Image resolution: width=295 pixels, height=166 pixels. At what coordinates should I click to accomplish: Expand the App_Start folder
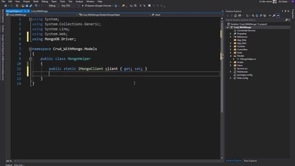pyautogui.click(x=230, y=43)
